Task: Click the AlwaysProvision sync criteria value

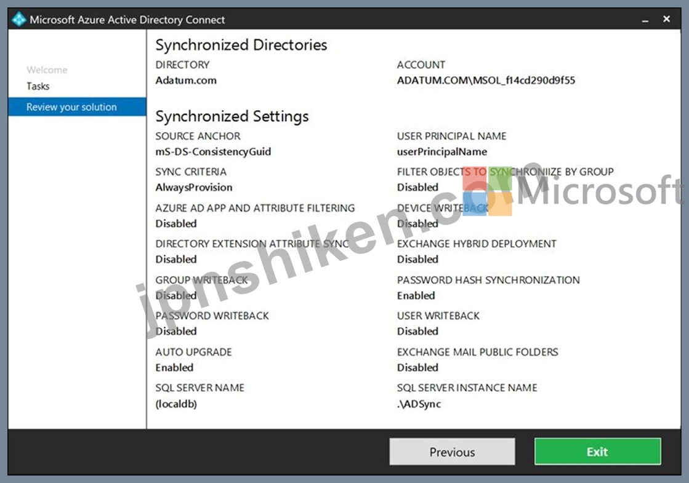Action: click(x=194, y=188)
